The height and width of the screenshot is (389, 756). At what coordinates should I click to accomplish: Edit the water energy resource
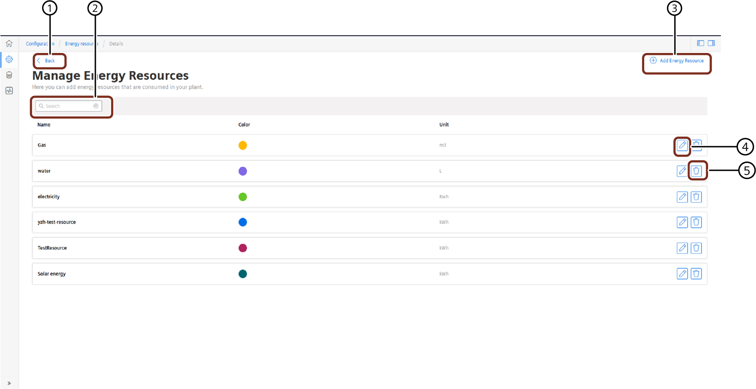(x=682, y=171)
